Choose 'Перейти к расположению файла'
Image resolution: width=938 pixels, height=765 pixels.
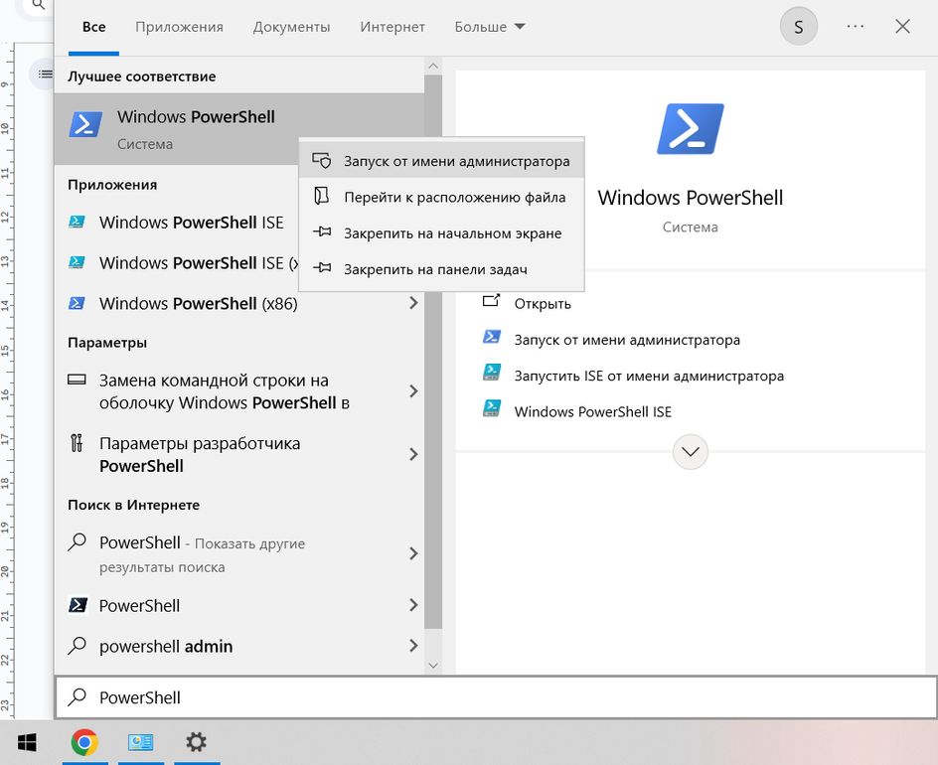pos(441,197)
